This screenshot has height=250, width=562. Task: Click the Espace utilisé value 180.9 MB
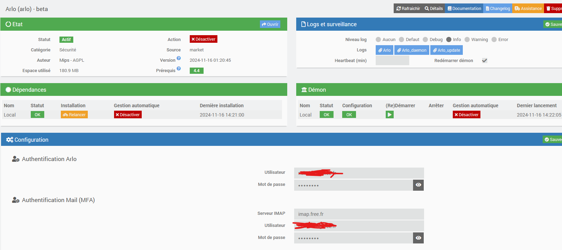pos(69,71)
